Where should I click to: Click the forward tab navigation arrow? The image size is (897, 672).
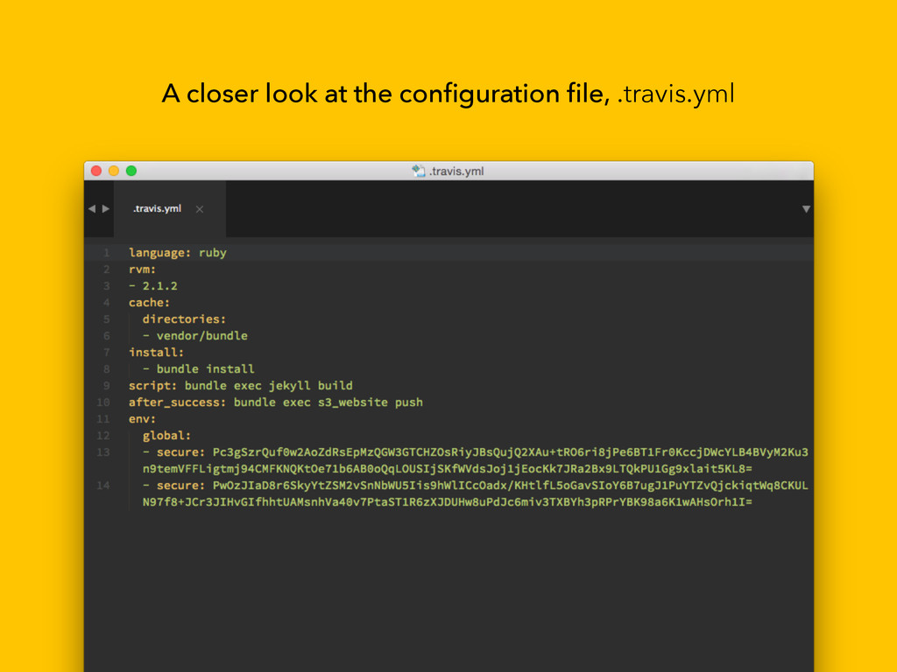(106, 209)
